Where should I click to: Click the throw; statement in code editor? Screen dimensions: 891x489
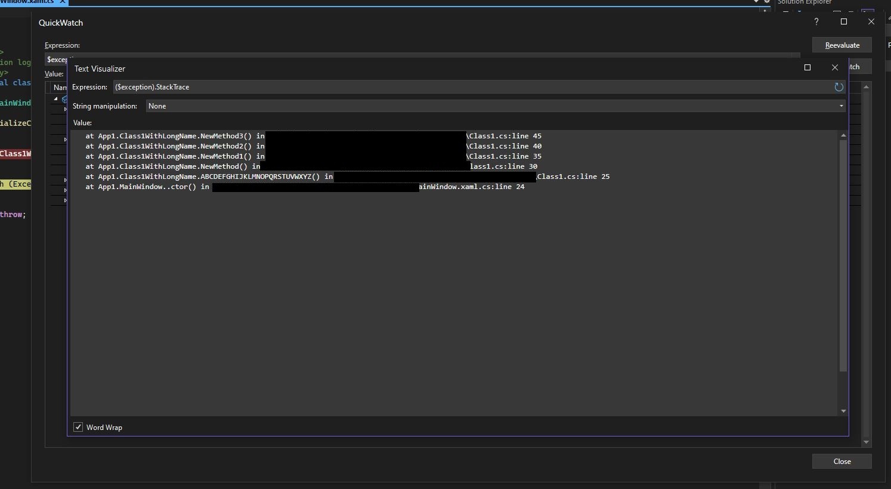(x=13, y=215)
